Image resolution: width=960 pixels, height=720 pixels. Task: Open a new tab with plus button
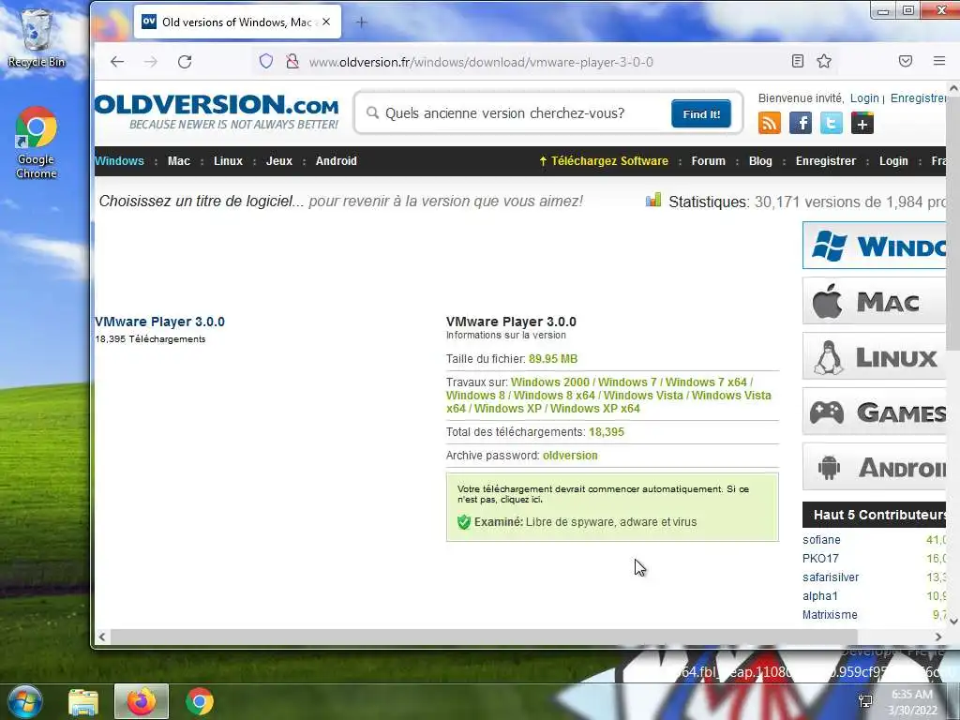click(x=361, y=22)
